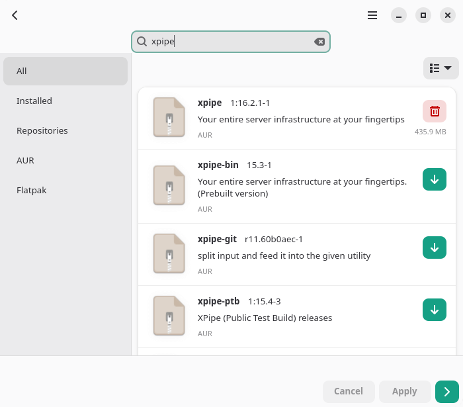Viewport: 463px width, 407px height.
Task: Click version r11.60b0aec-1 text
Action: click(274, 240)
